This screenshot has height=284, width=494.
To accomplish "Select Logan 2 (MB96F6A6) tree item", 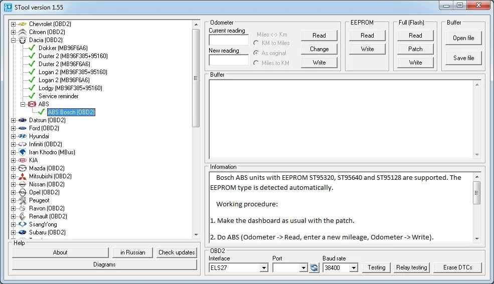I will click(64, 80).
